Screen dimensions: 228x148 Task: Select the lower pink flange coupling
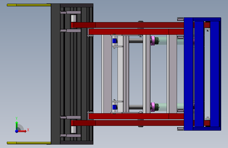(x=153, y=107)
